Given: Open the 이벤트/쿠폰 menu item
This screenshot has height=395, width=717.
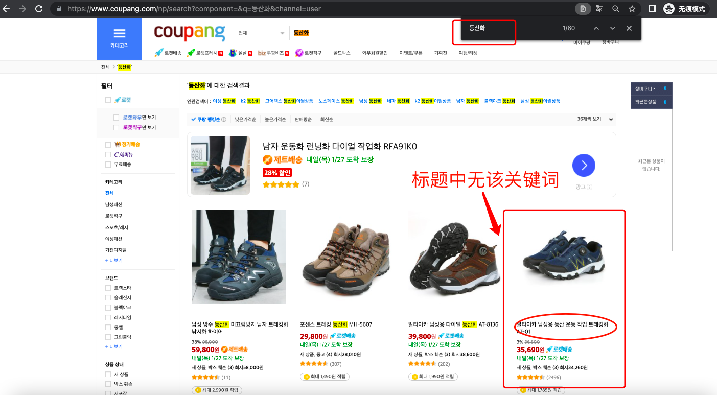Looking at the screenshot, I should [411, 53].
